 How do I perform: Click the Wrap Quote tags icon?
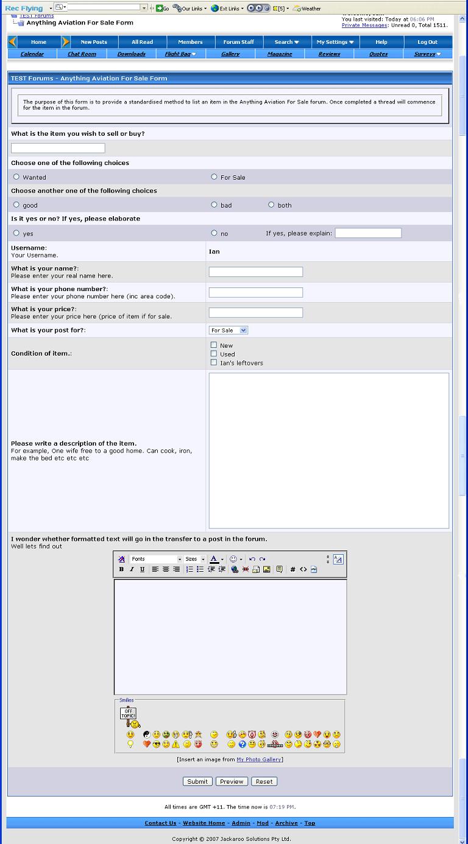pyautogui.click(x=279, y=569)
